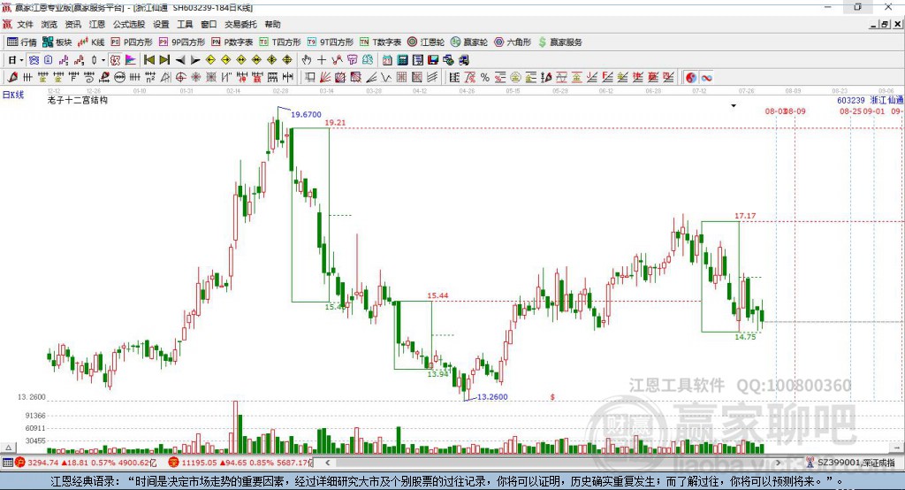Launch the 江恩轮 Gann wheel
This screenshot has width=905, height=490.
[426, 42]
